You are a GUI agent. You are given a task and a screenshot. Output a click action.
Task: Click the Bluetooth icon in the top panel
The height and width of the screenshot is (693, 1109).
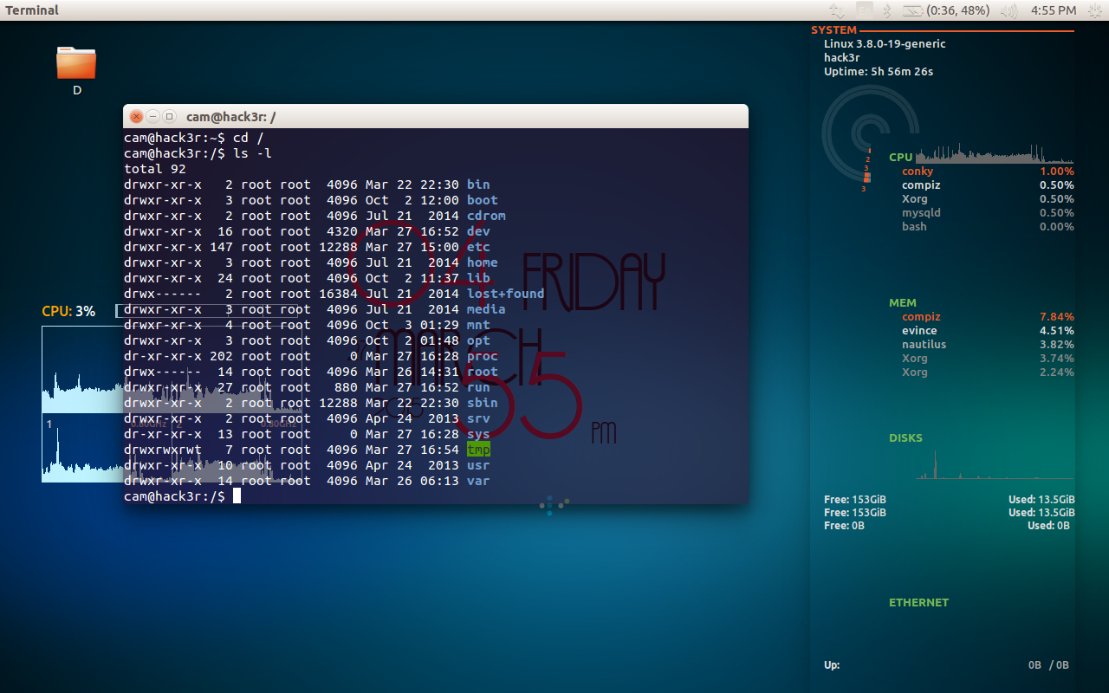(885, 10)
